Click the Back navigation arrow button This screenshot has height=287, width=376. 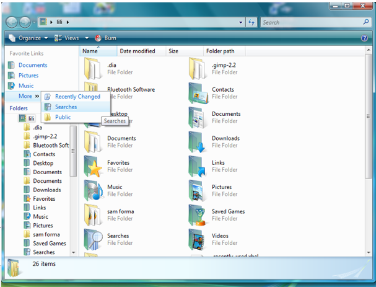(12, 22)
